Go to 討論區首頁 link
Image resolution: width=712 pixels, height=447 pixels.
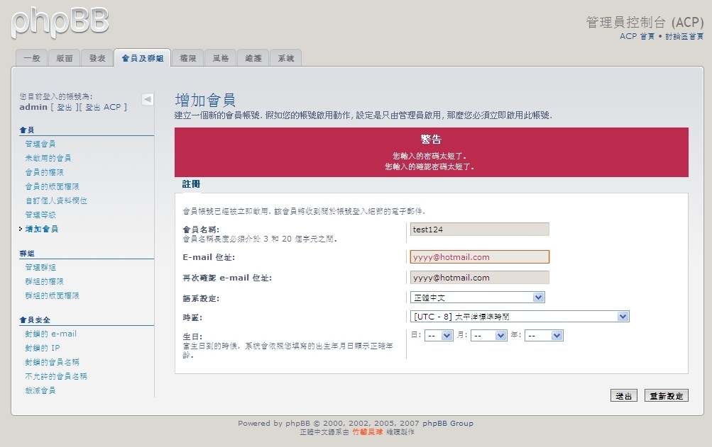tap(684, 36)
